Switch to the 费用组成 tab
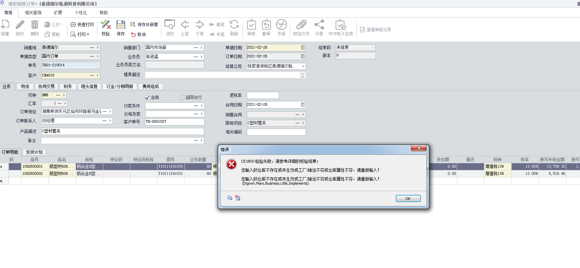 click(151, 86)
